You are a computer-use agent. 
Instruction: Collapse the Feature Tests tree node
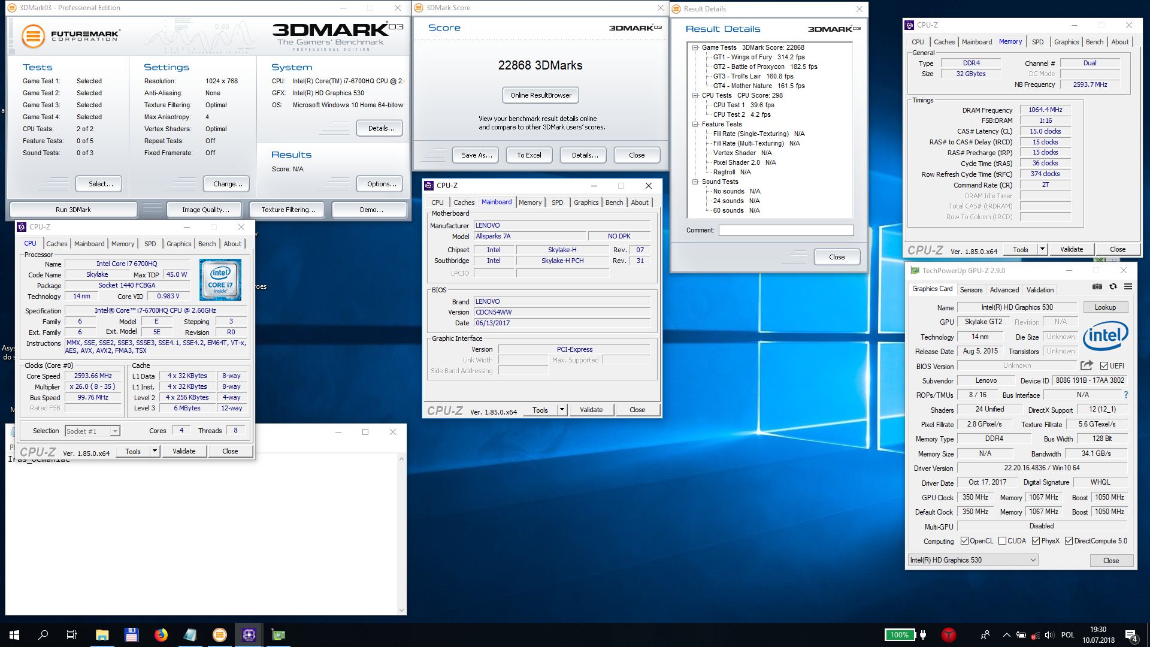pos(695,124)
